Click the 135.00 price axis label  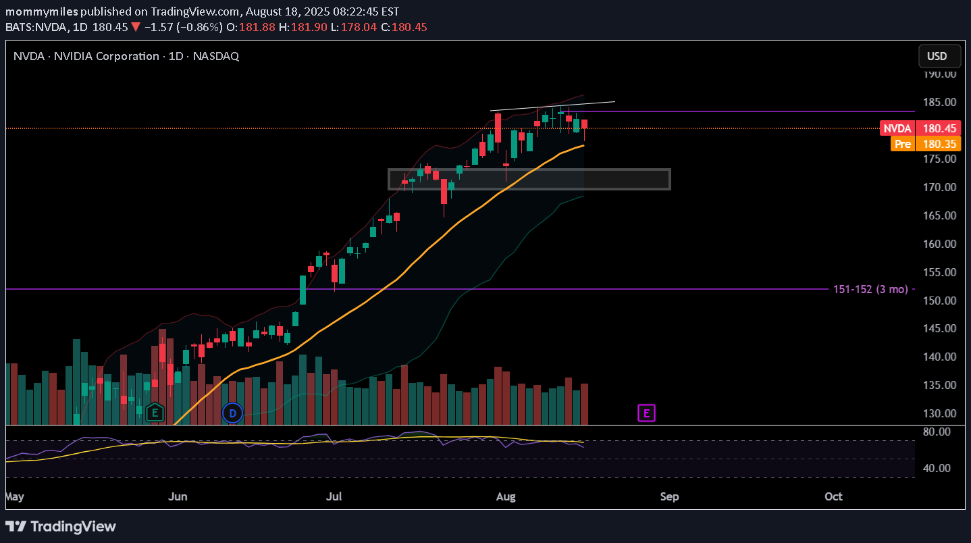[940, 386]
